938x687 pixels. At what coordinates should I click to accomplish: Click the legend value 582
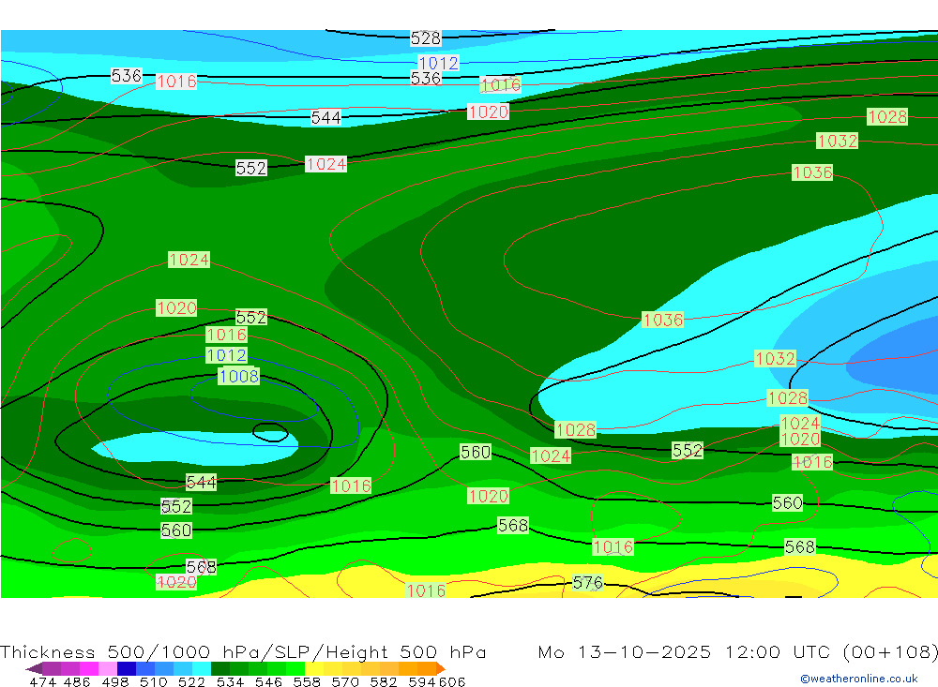(x=384, y=682)
